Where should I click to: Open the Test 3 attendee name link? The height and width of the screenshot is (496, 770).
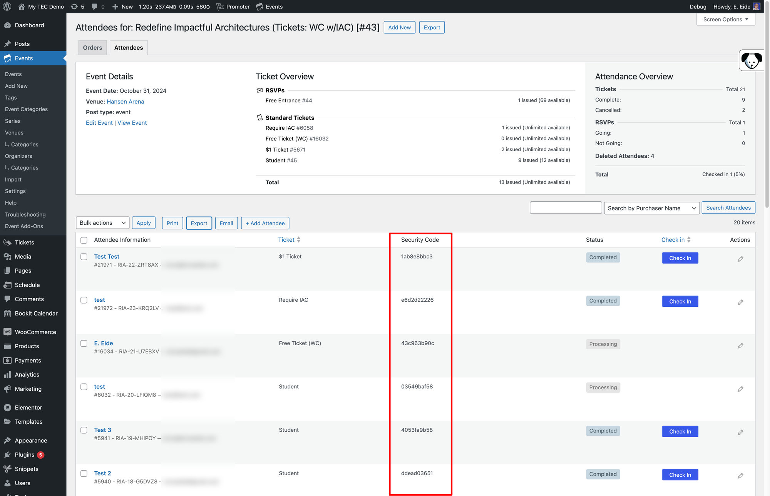pos(102,430)
